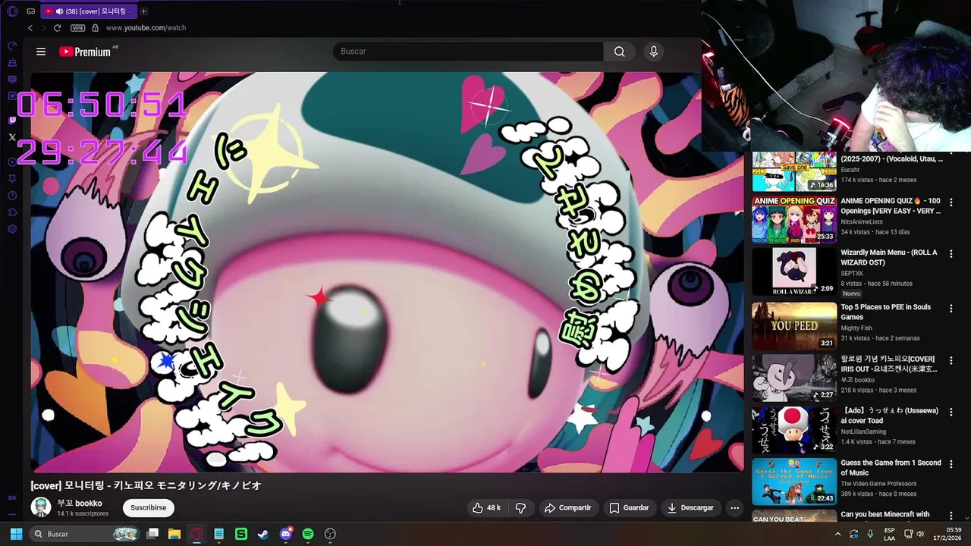The height and width of the screenshot is (546, 971).
Task: Open options for Wizardly Main Menu video
Action: pos(951,253)
